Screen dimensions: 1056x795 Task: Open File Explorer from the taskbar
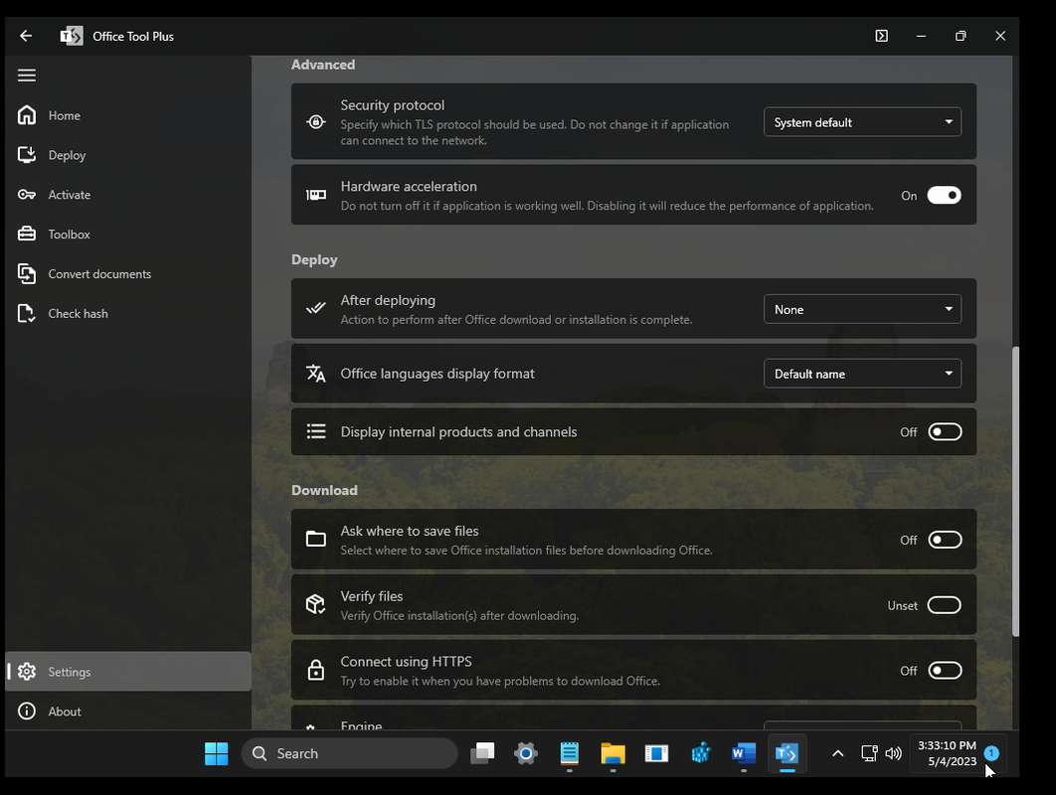tap(613, 753)
